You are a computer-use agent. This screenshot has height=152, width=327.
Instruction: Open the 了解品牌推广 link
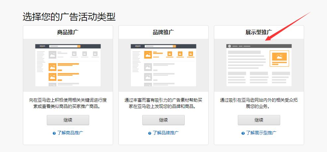(165, 133)
